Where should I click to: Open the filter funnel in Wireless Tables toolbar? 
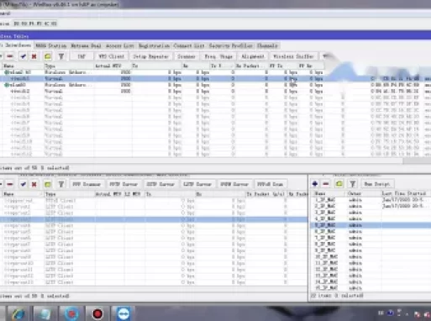click(x=61, y=56)
